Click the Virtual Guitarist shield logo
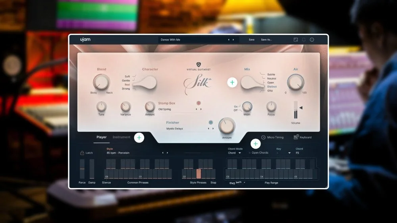397x223 pixels. click(198, 65)
